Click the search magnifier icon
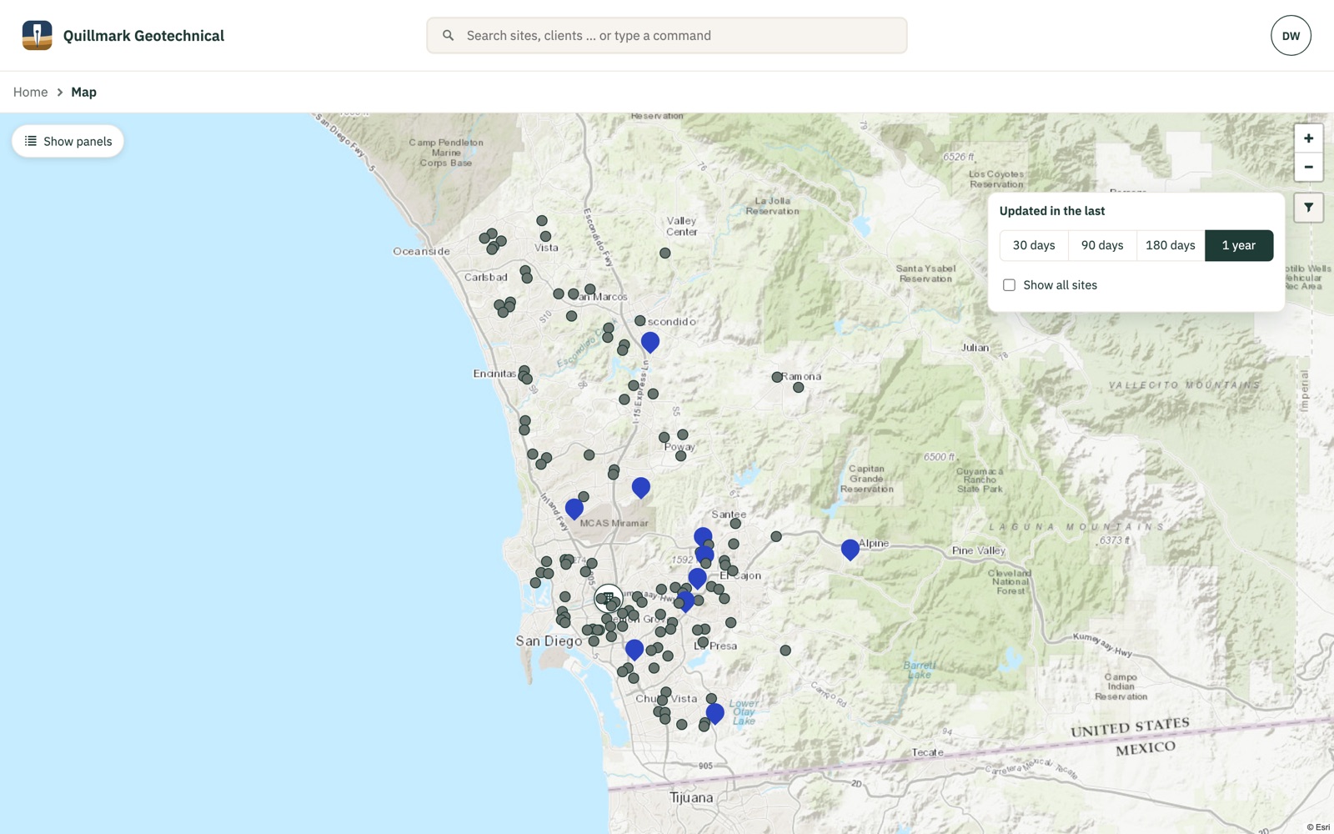 [x=449, y=36]
